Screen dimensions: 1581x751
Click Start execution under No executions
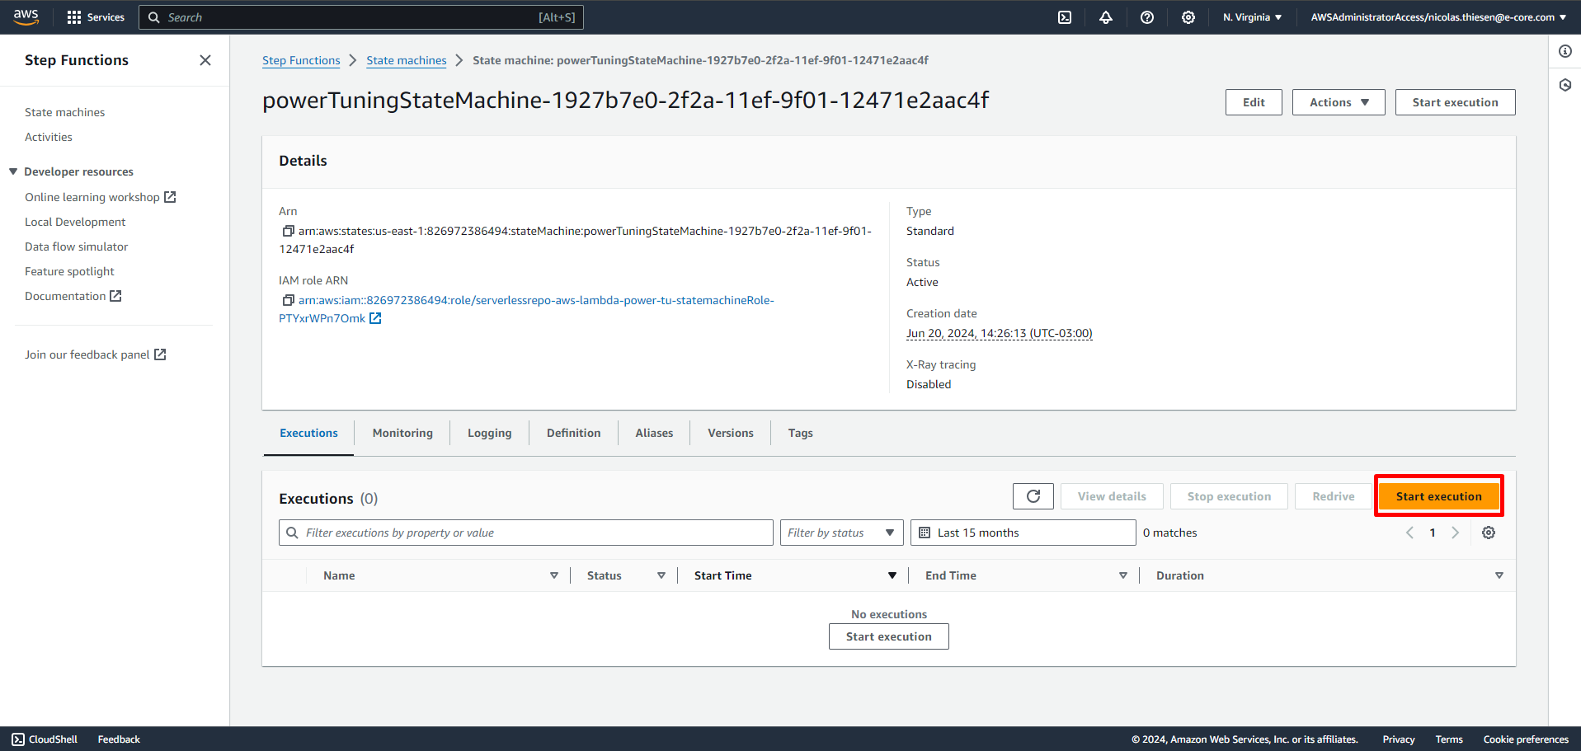coord(889,636)
